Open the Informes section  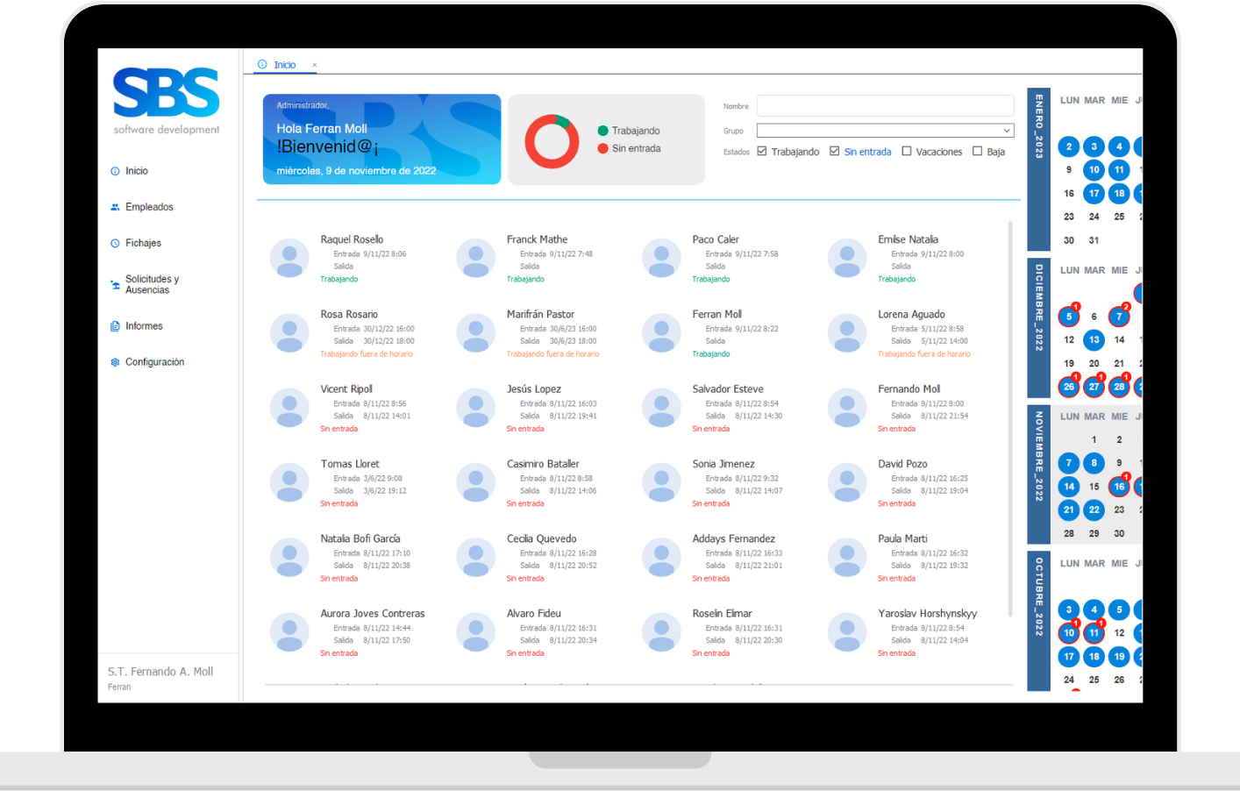click(x=142, y=325)
